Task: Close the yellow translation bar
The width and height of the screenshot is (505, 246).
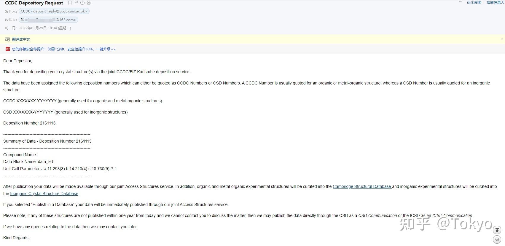Action: point(501,39)
